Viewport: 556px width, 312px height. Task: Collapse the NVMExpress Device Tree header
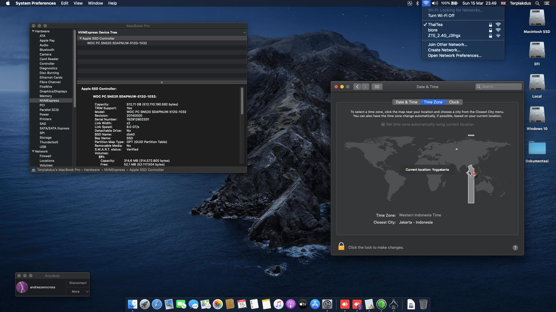244,32
